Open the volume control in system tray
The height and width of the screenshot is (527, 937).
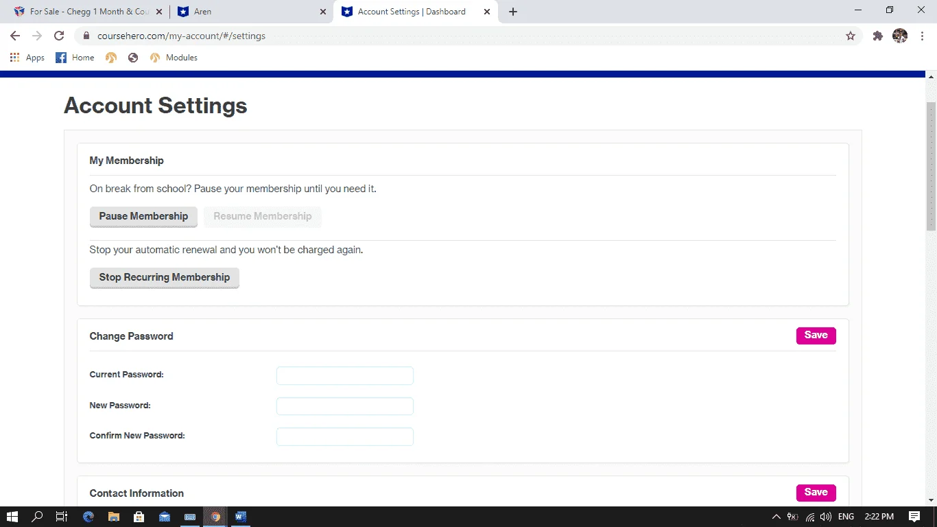(x=826, y=517)
